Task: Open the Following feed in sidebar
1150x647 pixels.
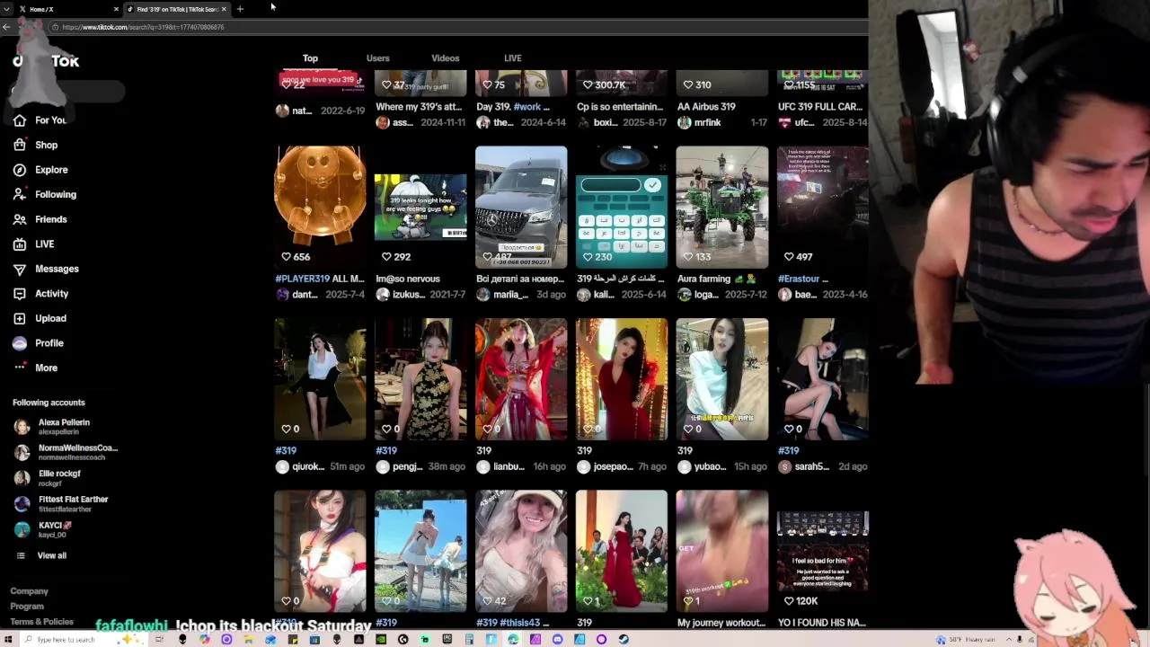Action: [x=45, y=194]
